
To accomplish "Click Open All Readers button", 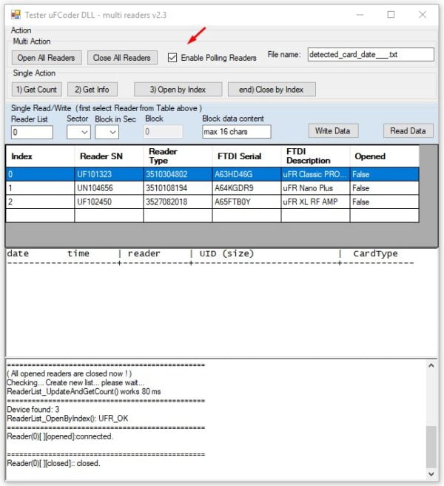I will [47, 58].
